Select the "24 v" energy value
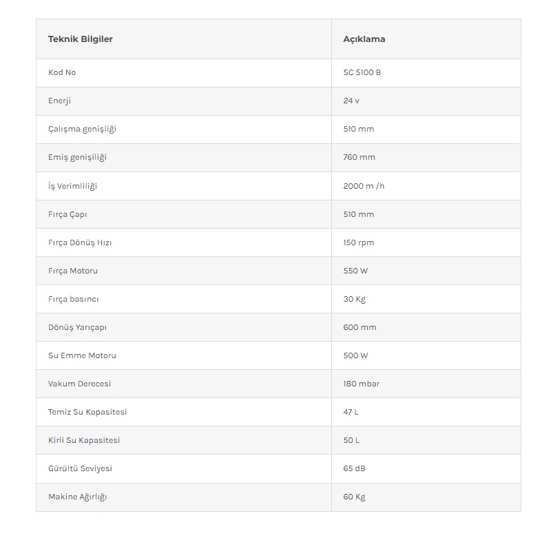555x549 pixels. click(351, 101)
